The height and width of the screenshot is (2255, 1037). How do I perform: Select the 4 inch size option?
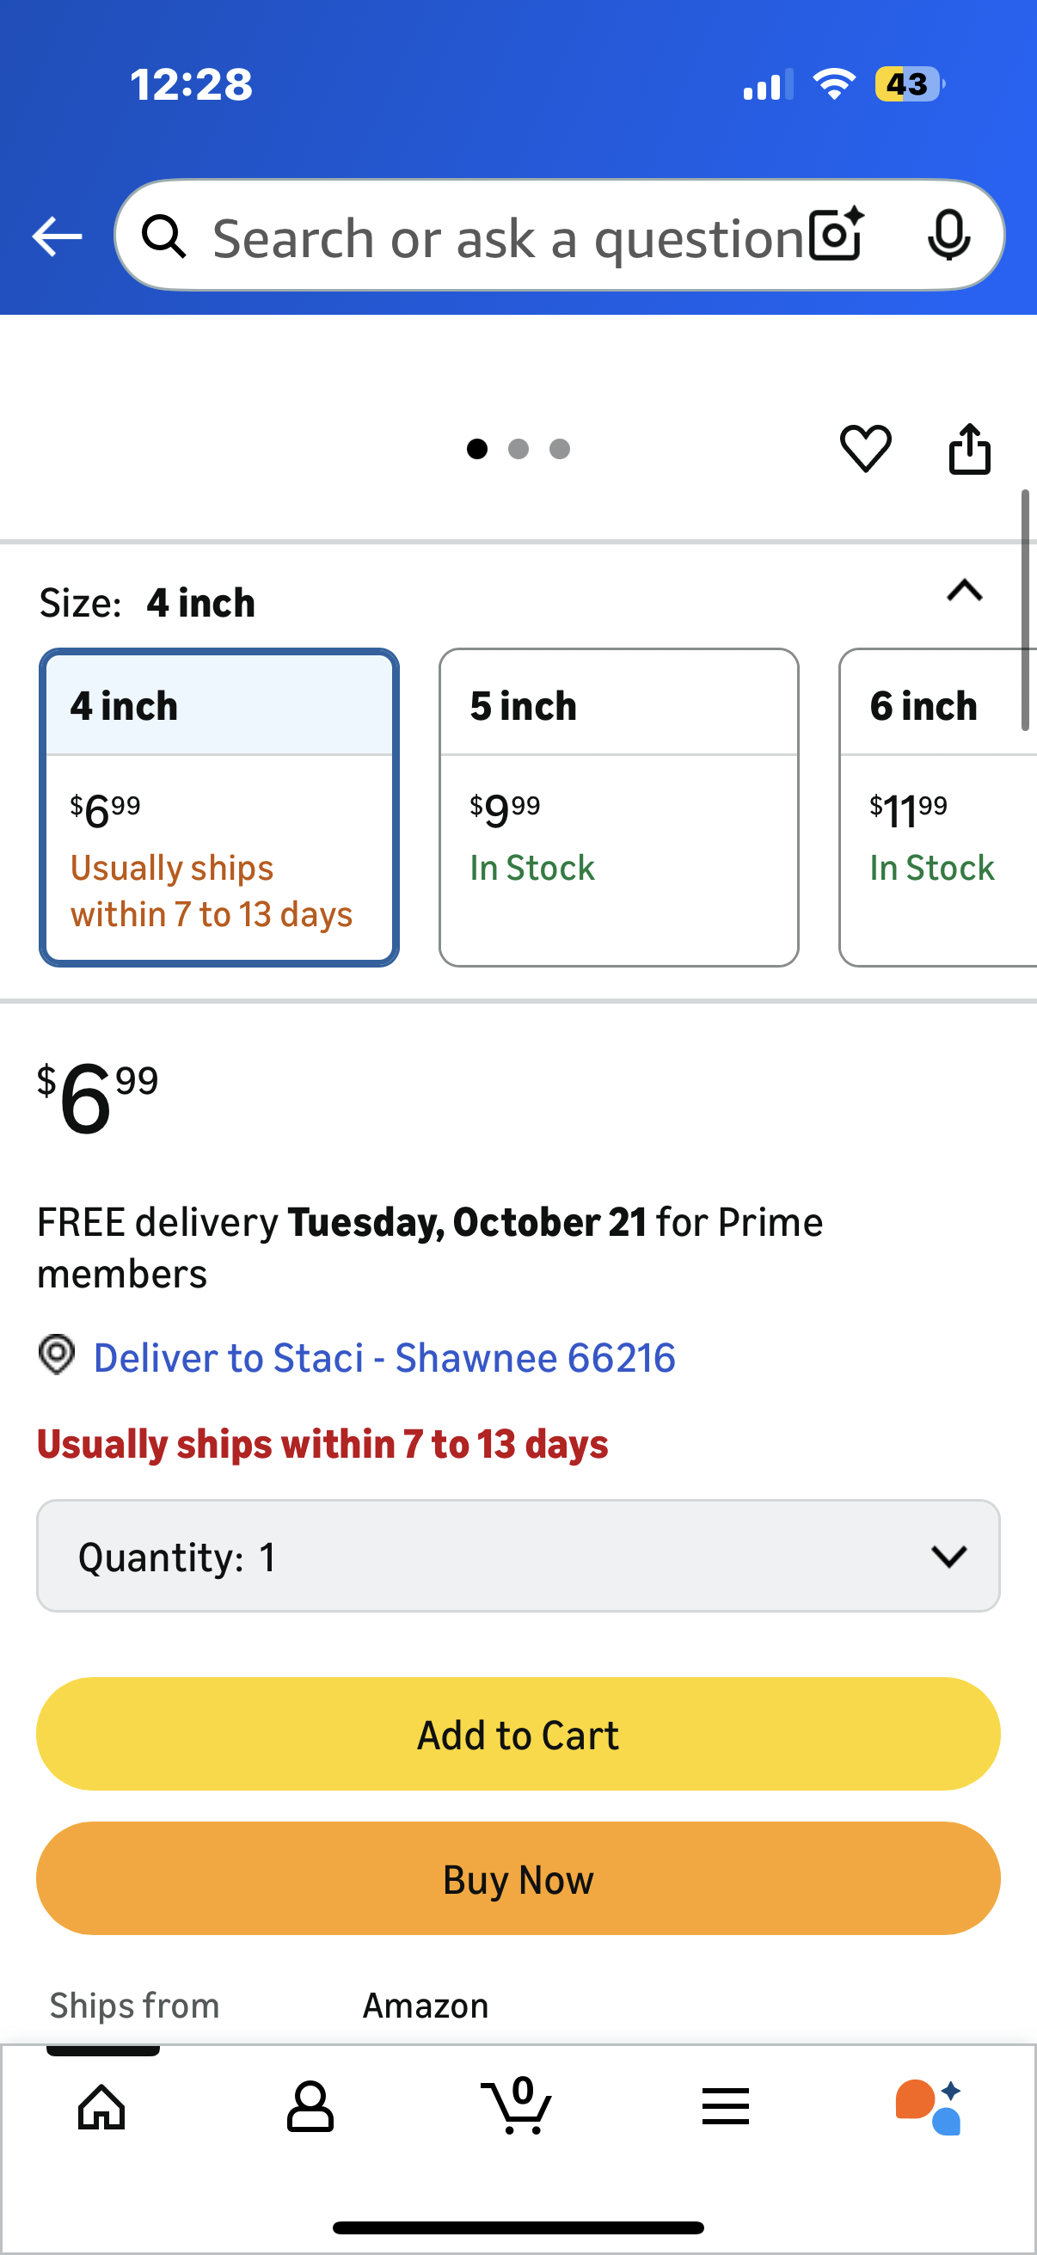[218, 807]
